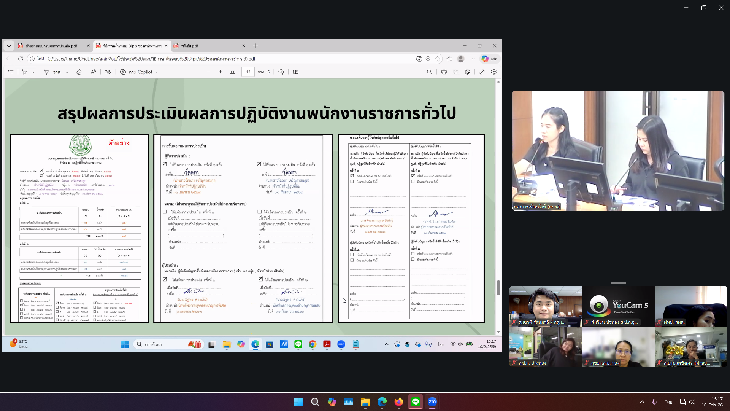
Task: Start Read aloud for the PDF
Action: [93, 72]
